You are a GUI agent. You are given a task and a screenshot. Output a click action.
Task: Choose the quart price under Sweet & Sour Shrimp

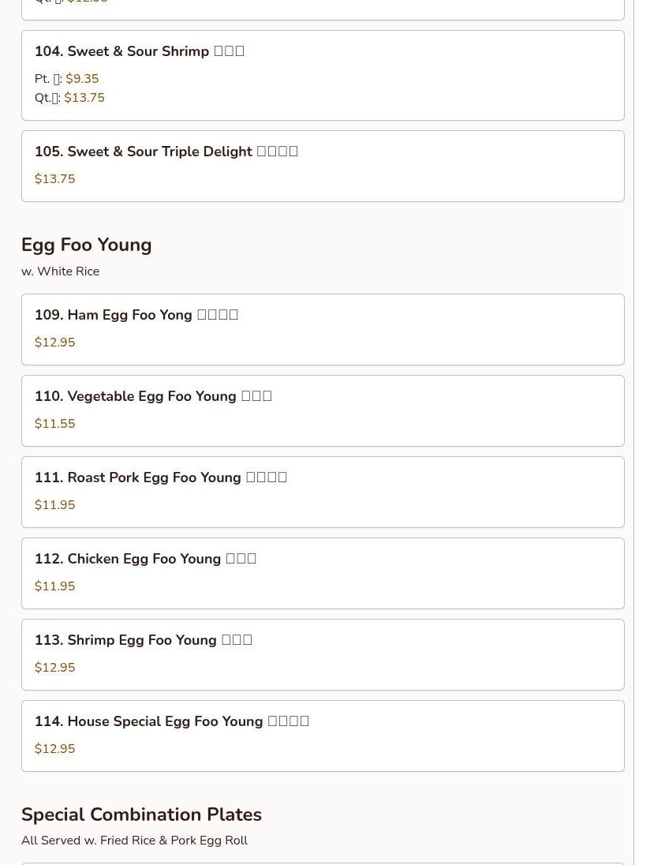(x=84, y=98)
